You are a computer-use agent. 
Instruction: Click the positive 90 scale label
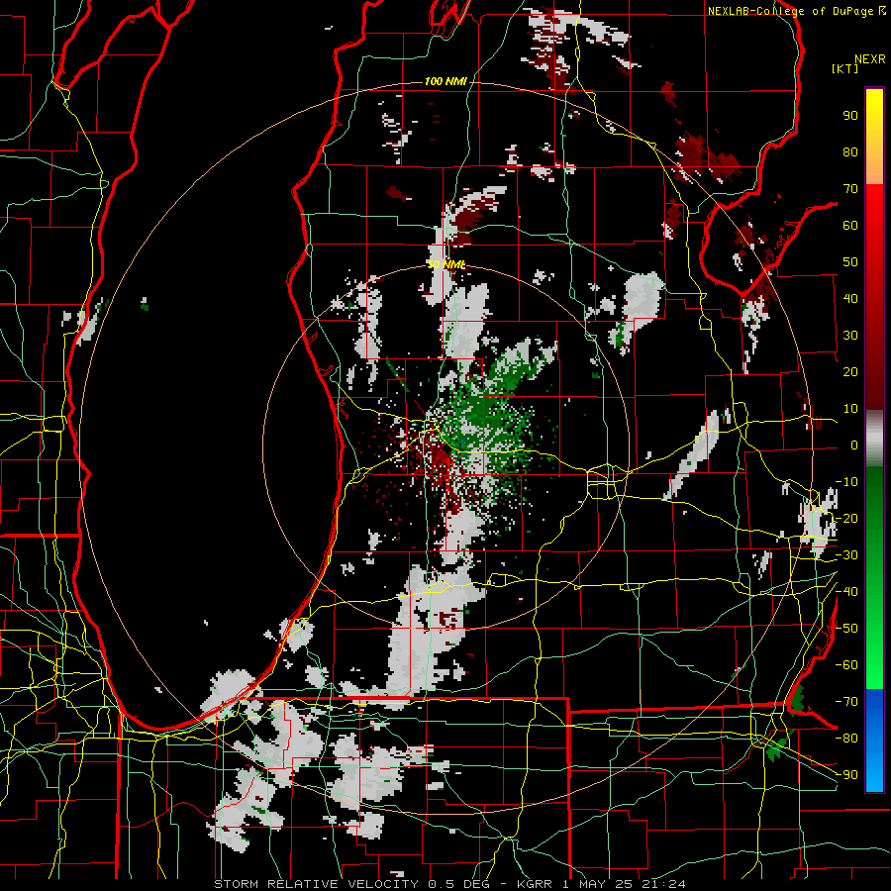tap(850, 116)
